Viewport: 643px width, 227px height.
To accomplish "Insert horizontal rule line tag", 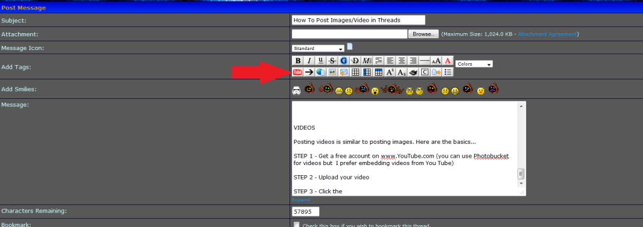I will (x=425, y=61).
